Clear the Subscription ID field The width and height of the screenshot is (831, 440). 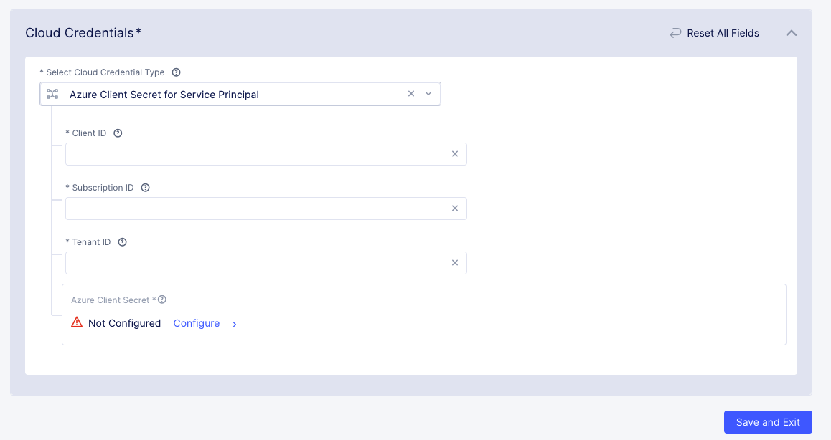(x=455, y=208)
